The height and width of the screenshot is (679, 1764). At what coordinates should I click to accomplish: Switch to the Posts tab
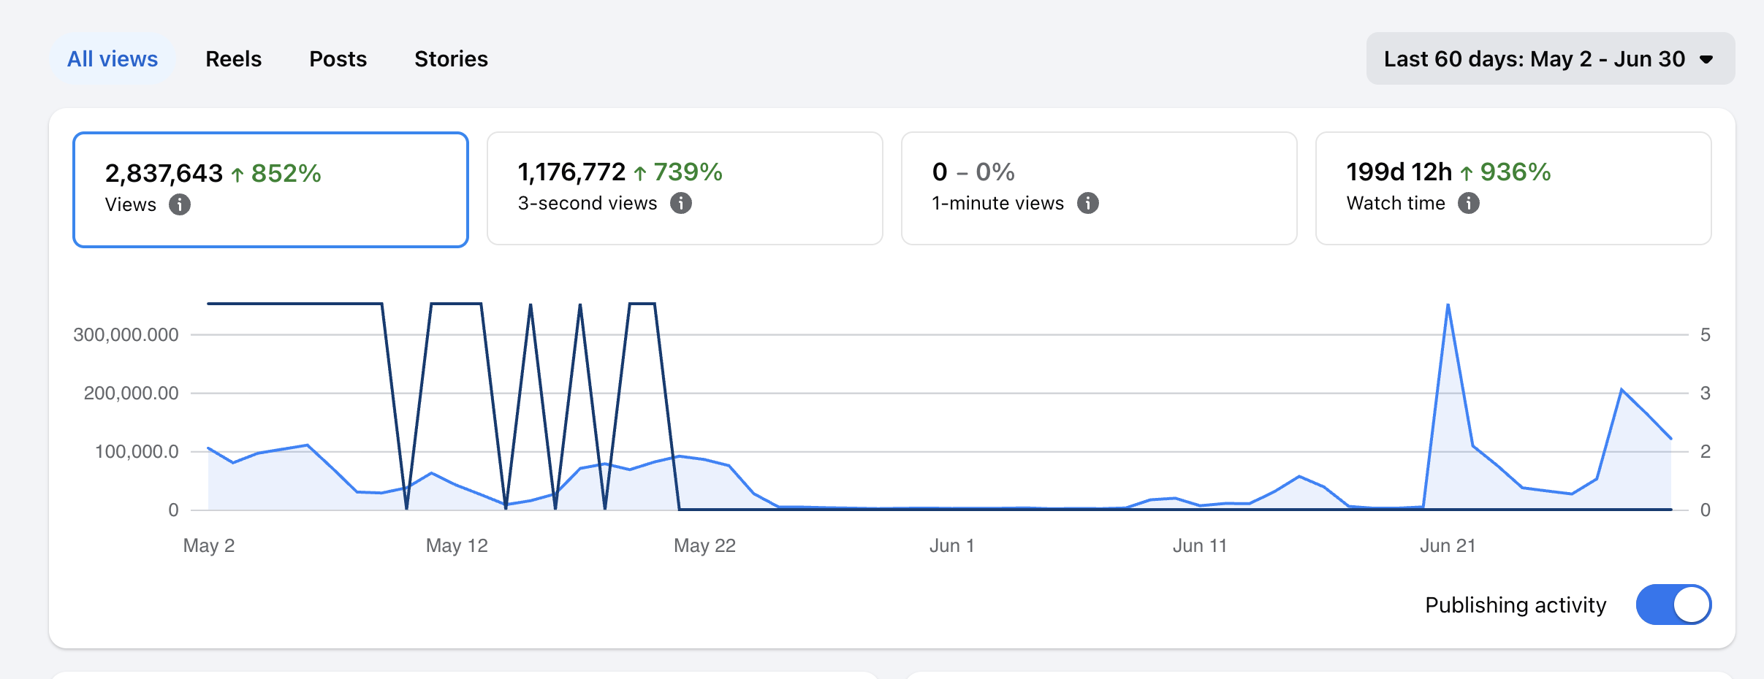tap(338, 58)
